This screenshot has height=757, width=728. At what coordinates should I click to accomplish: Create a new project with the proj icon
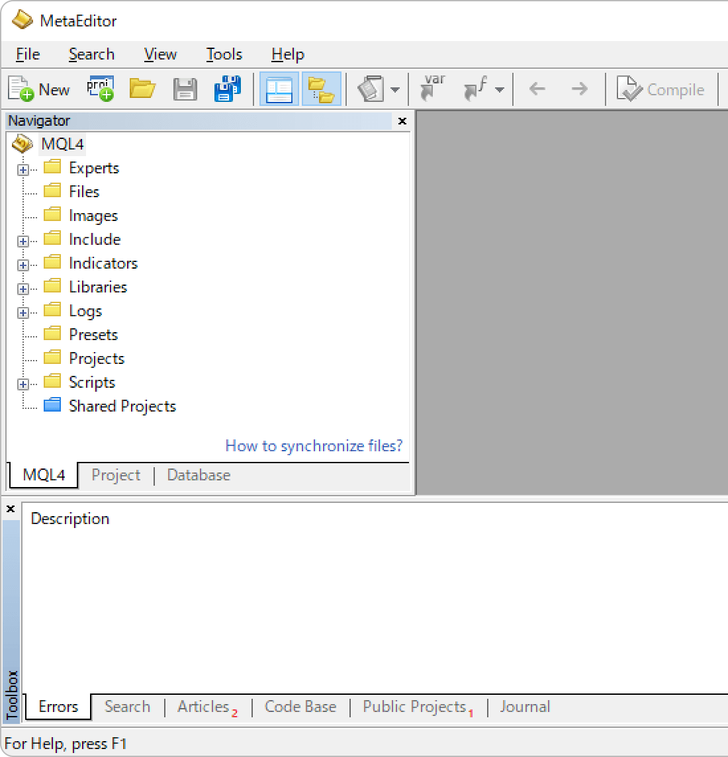point(101,89)
